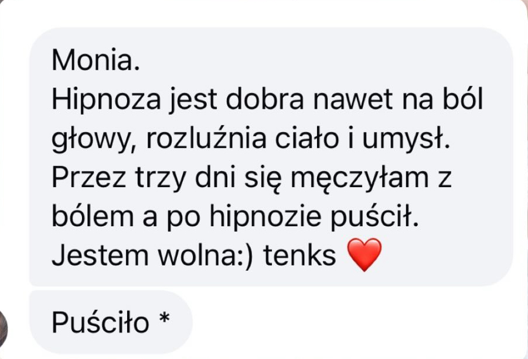Click the word 'puścił.' in the long message
Image resolution: width=528 pixels, height=359 pixels.
click(x=374, y=218)
